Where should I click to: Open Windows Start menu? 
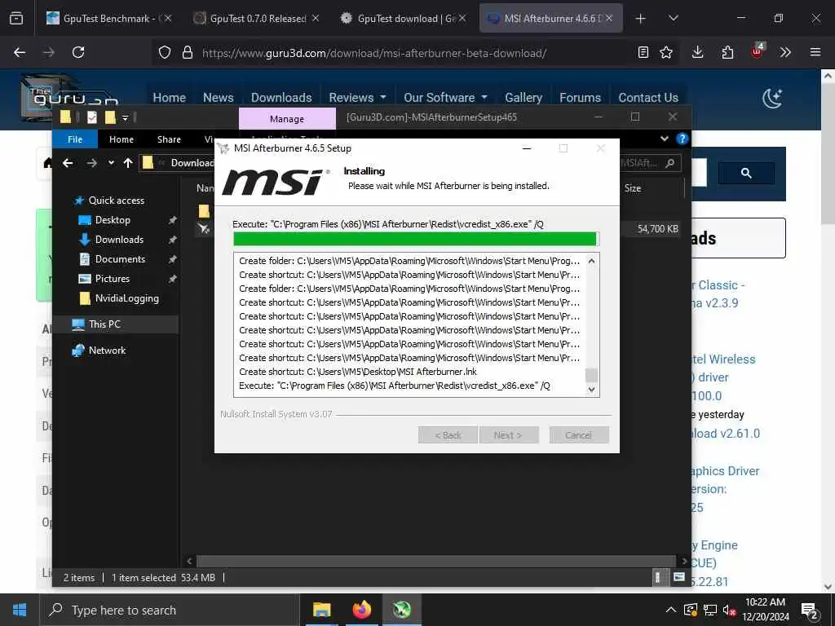point(20,610)
